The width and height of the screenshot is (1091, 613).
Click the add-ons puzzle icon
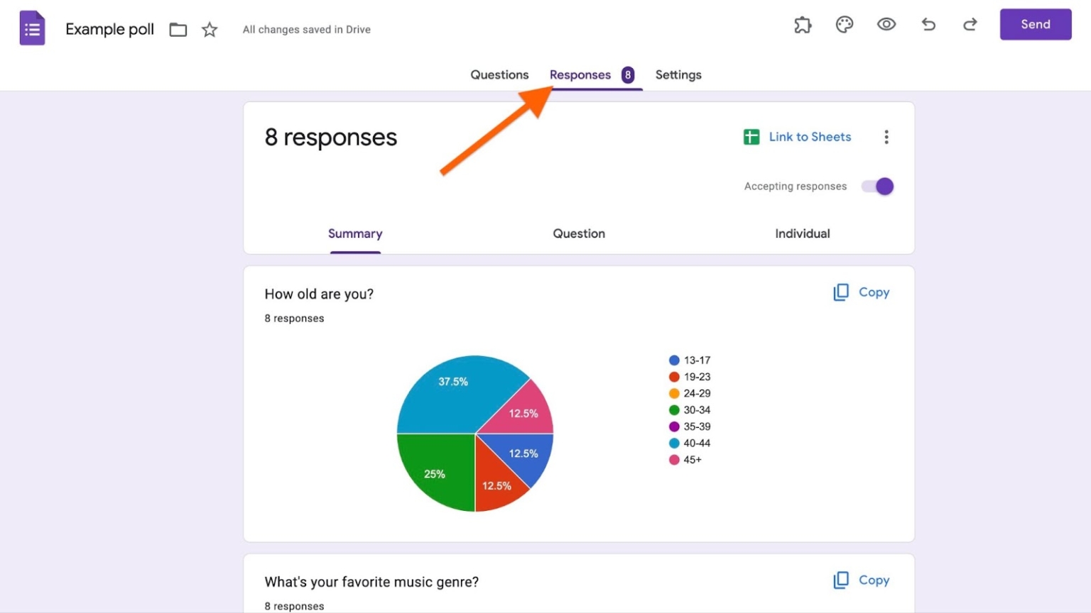click(x=803, y=24)
